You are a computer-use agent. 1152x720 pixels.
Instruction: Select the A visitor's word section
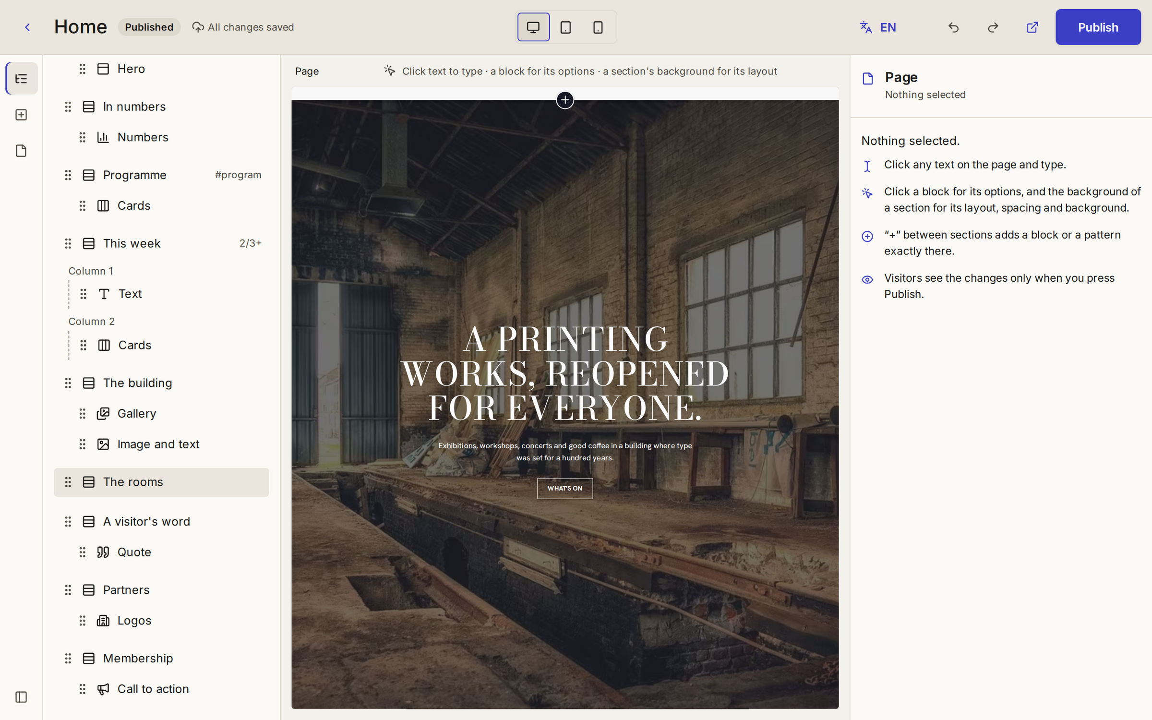161,522
